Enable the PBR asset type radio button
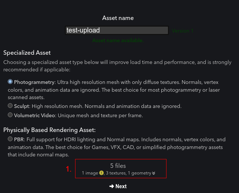 (x=10, y=139)
